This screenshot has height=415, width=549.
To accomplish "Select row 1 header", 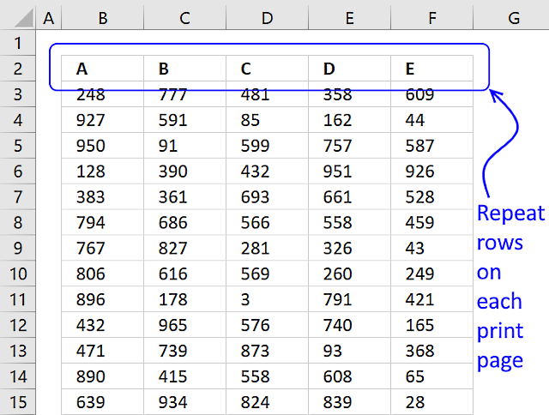I will coord(18,43).
